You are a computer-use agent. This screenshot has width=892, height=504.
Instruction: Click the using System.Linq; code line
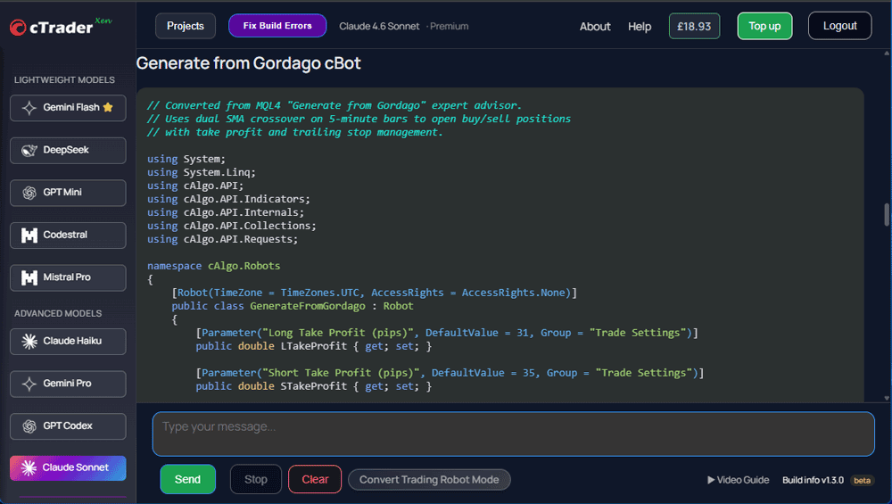click(x=202, y=172)
